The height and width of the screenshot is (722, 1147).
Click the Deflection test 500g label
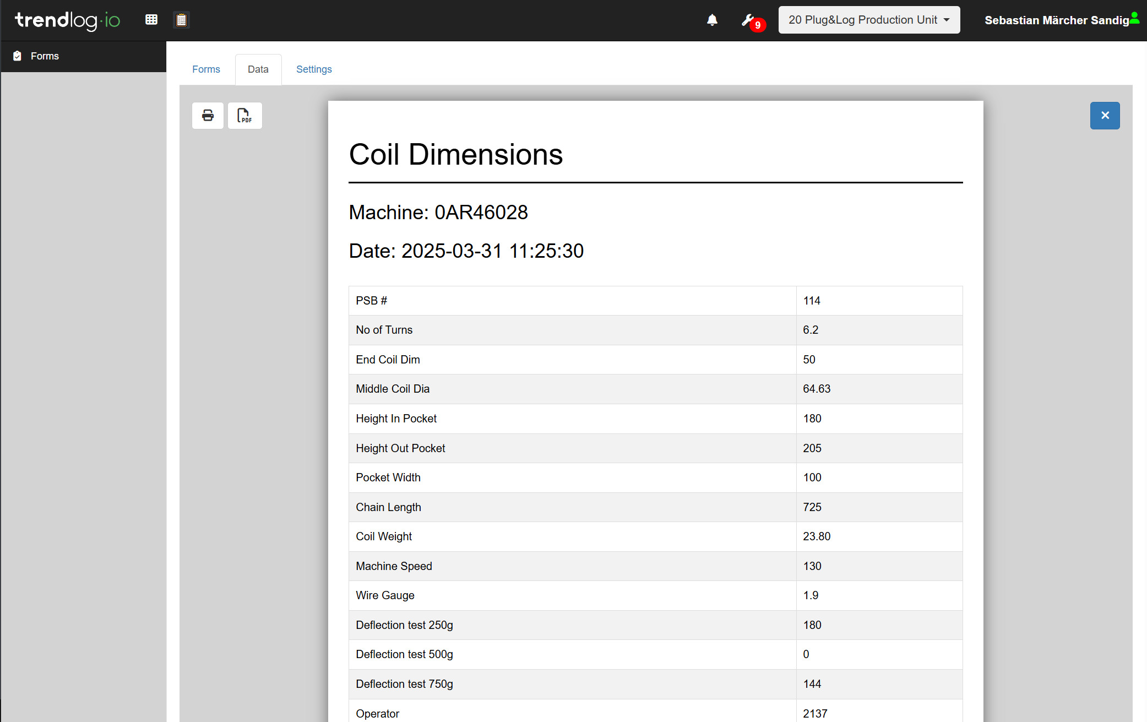pos(404,654)
